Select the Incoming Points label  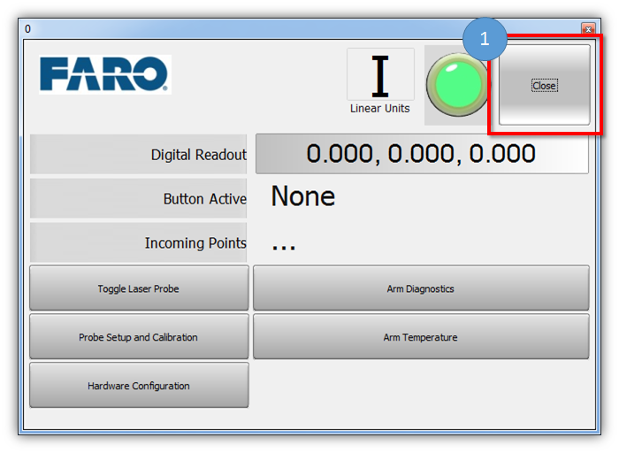[195, 243]
